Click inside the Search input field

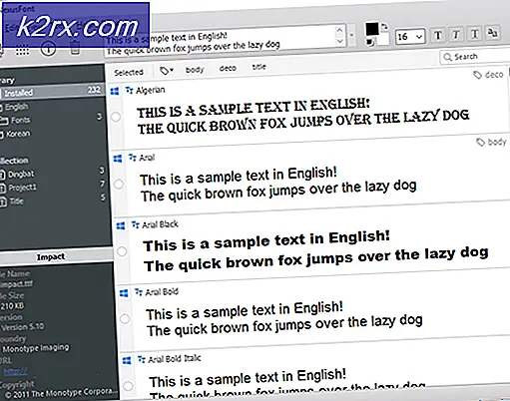coord(475,57)
